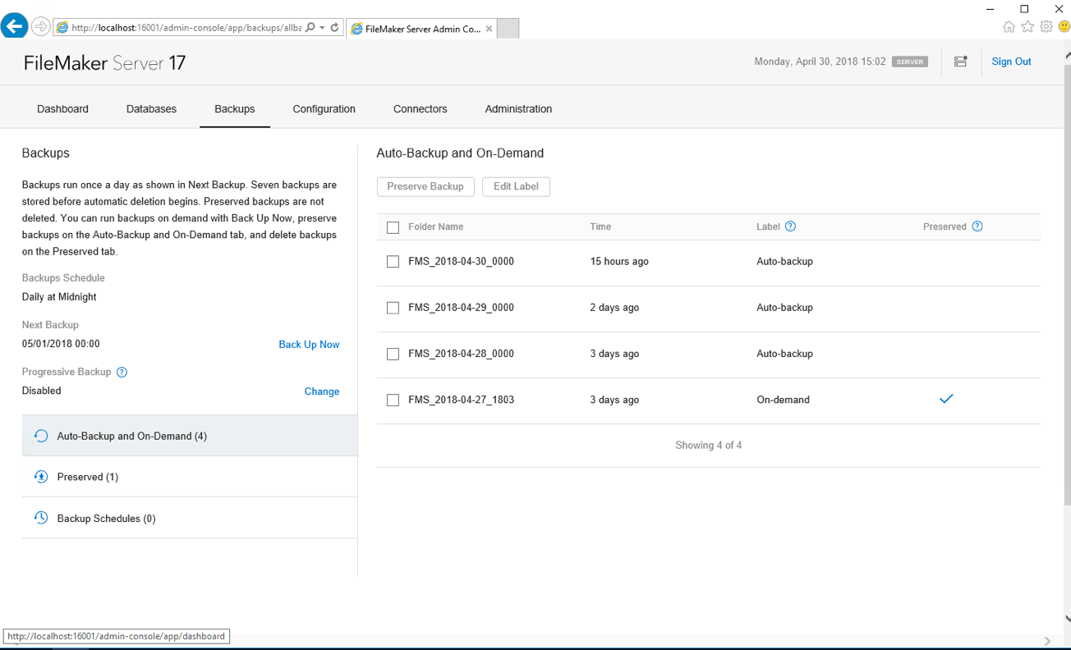Show the Preserved column help icon

pyautogui.click(x=977, y=227)
